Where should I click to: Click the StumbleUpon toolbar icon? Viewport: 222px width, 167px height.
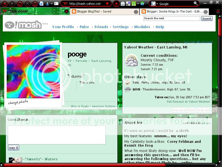pos(142,4)
